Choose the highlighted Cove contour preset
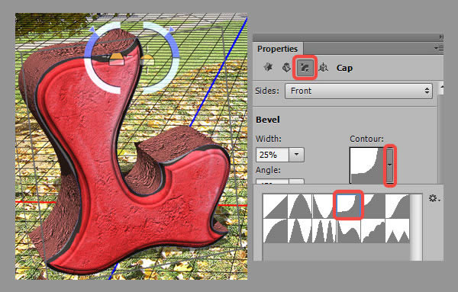This screenshot has width=458, height=292. pyautogui.click(x=349, y=205)
